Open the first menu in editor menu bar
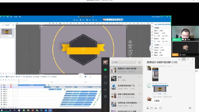Screen dimensions: 199x112 [4, 17]
